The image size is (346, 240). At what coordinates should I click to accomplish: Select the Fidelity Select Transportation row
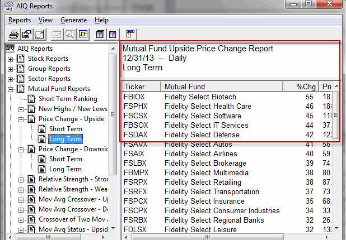click(227, 191)
